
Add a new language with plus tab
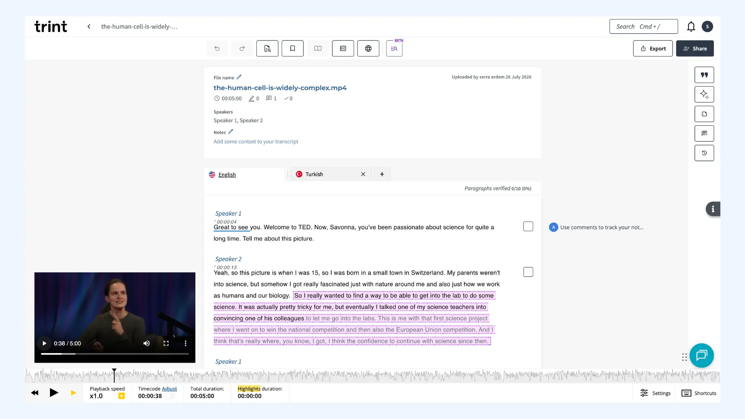(382, 174)
